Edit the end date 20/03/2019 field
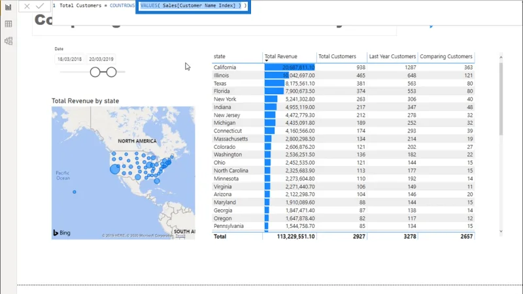This screenshot has height=294, width=523. coord(101,59)
